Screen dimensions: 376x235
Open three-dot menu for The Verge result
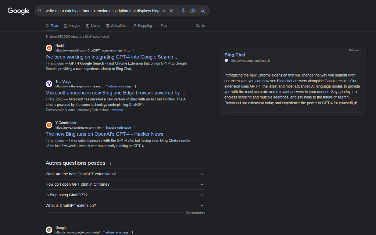(135, 86)
